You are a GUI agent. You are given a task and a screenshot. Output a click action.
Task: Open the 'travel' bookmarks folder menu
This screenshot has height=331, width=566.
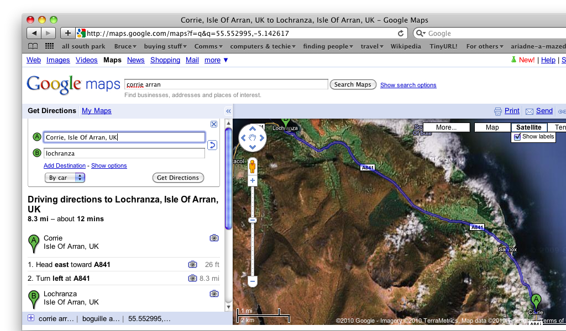pyautogui.click(x=371, y=46)
